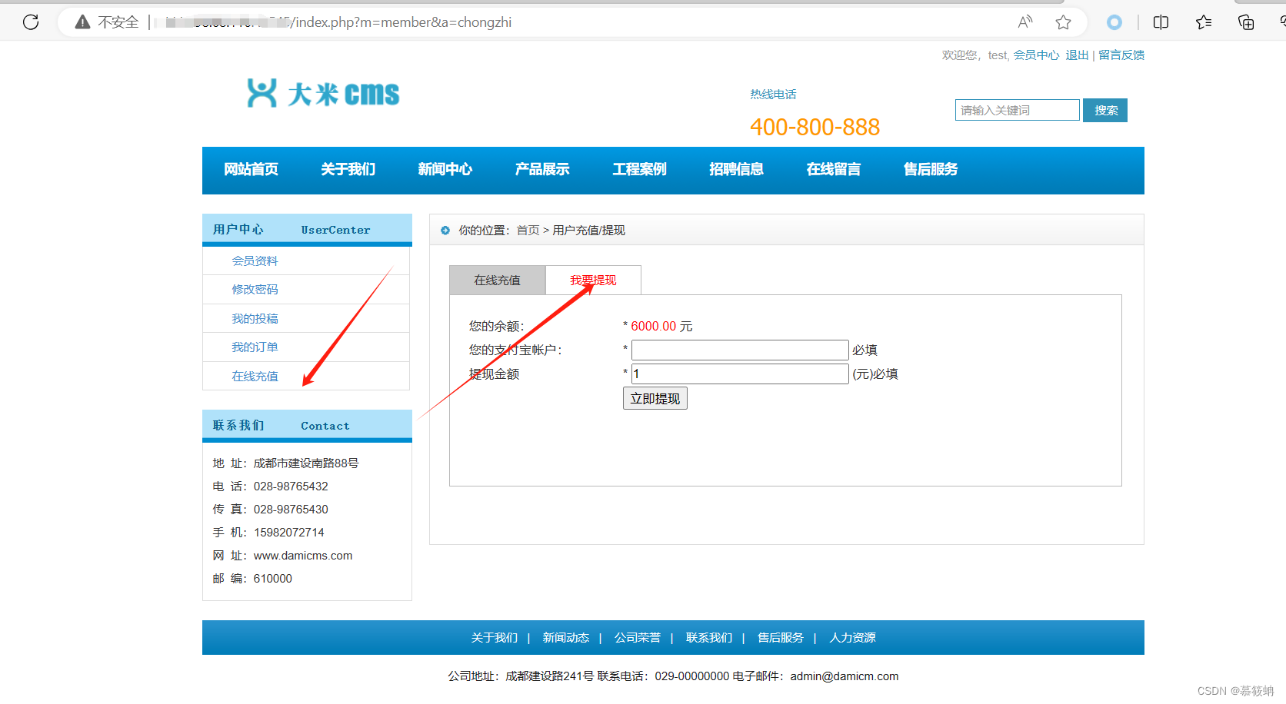
Task: Open 新闻动态 footer link
Action: [565, 638]
